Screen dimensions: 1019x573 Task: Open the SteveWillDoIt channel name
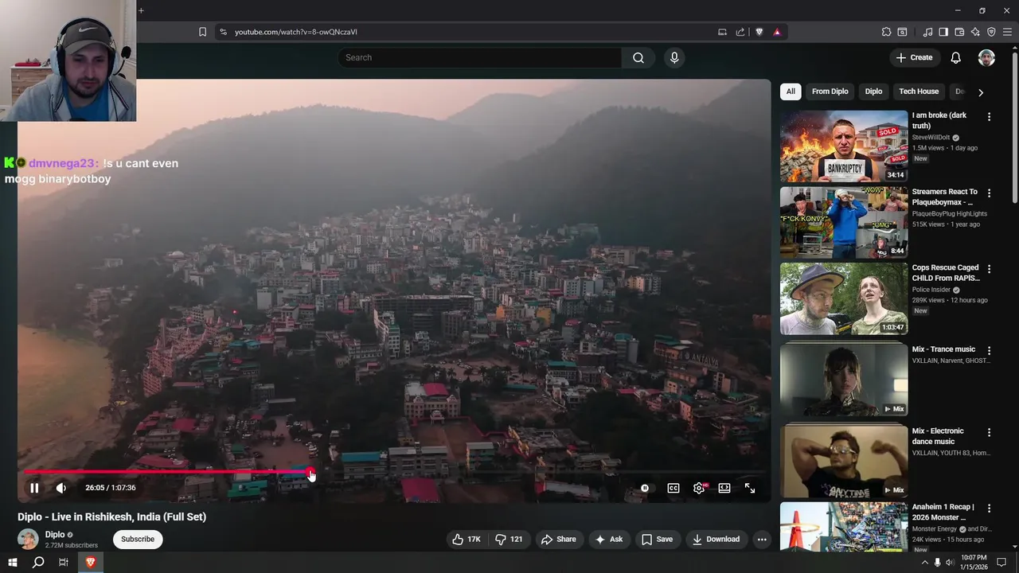pos(931,138)
